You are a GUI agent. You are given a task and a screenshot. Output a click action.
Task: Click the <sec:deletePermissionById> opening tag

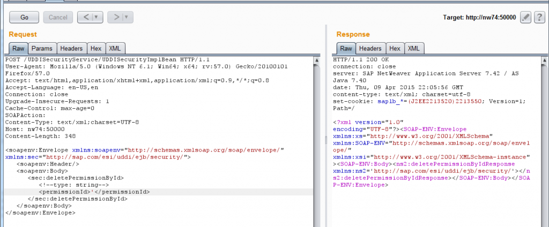[x=76, y=178]
